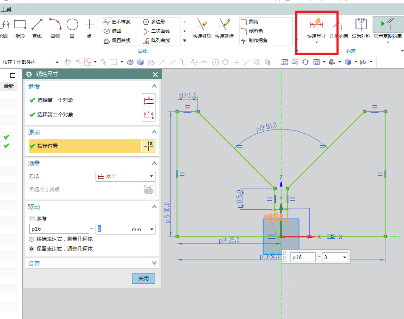The image size is (404, 319).
Task: Select the 移除表达式，测量几何体 radio option
Action: pyautogui.click(x=31, y=239)
